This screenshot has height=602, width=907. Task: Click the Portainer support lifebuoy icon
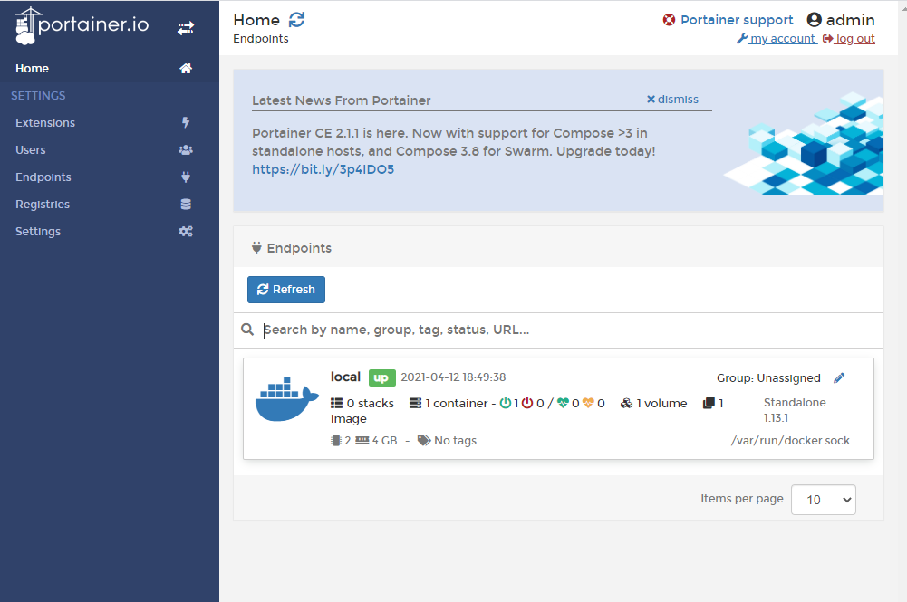[x=670, y=20]
